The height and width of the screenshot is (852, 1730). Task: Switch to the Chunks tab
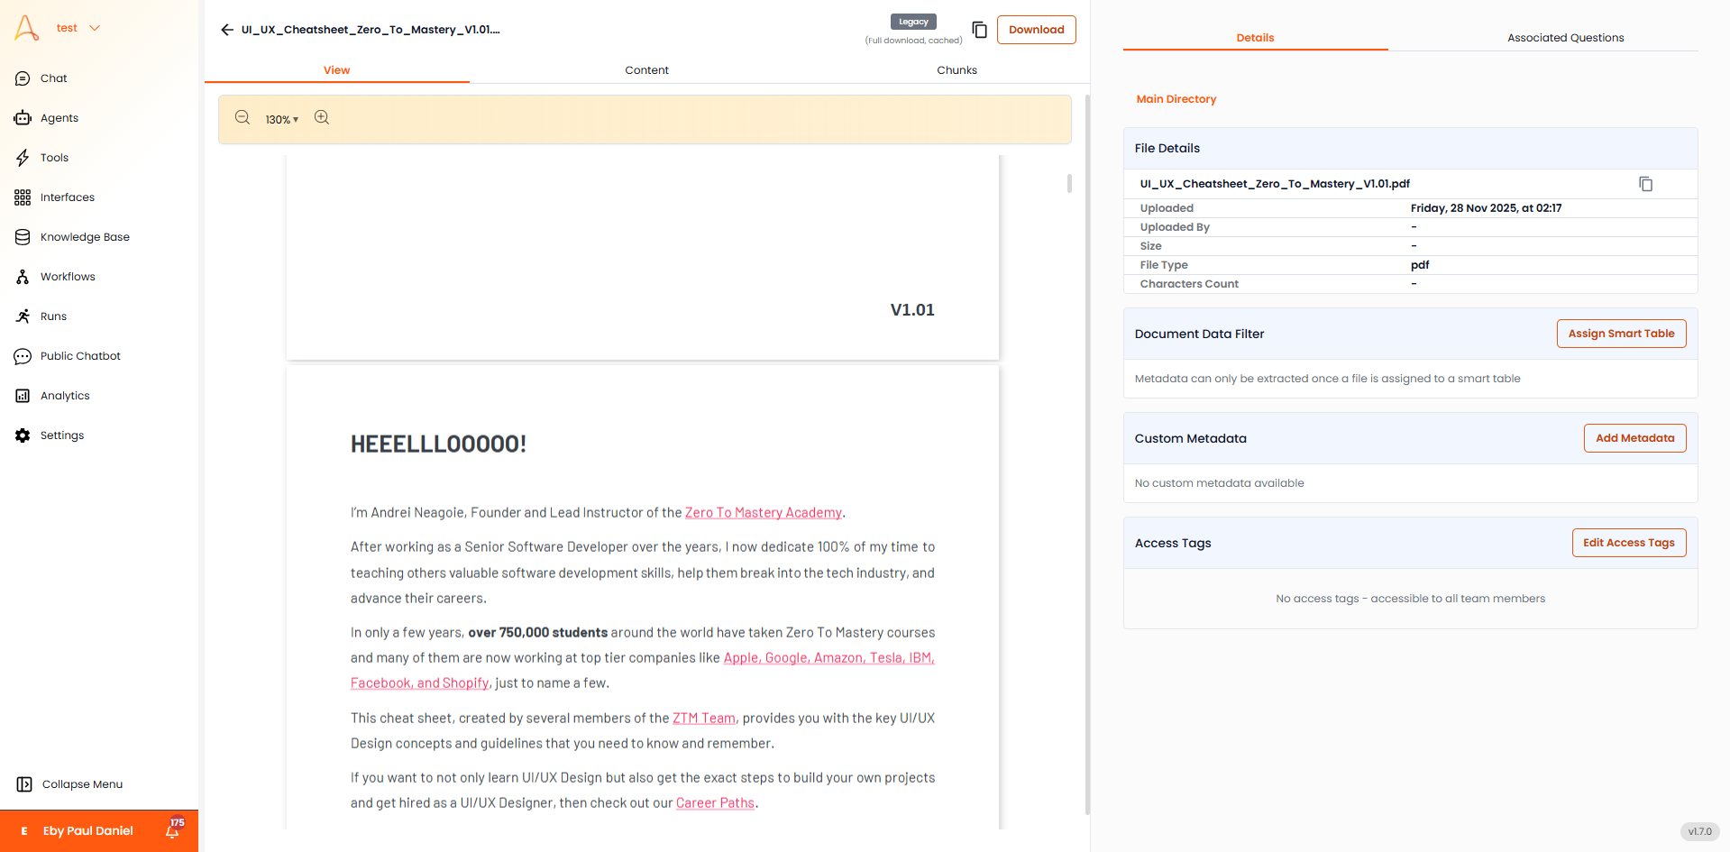click(x=957, y=70)
